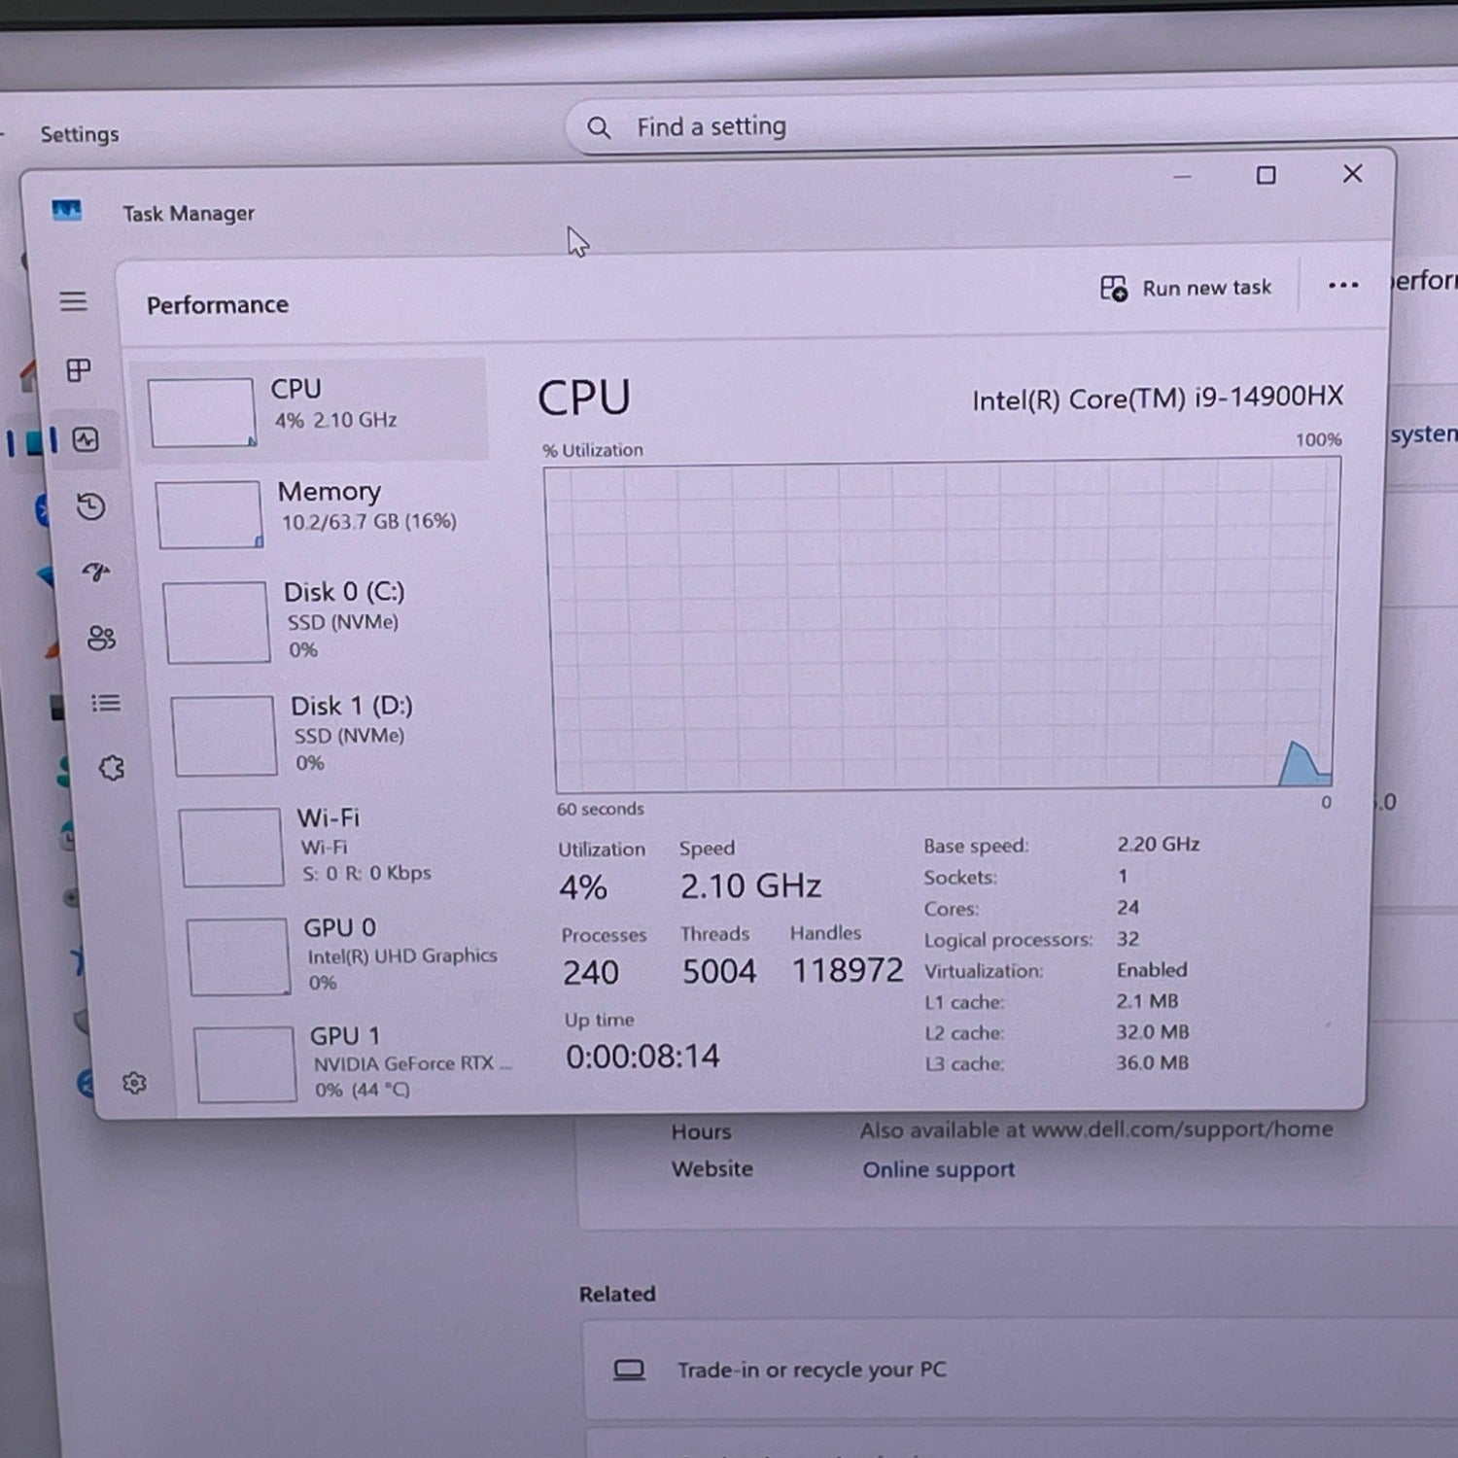The width and height of the screenshot is (1458, 1458).
Task: Open the App history icon
Action: 91,506
